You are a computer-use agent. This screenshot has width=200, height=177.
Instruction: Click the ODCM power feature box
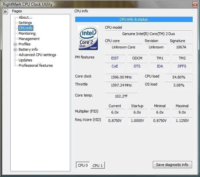point(137,58)
